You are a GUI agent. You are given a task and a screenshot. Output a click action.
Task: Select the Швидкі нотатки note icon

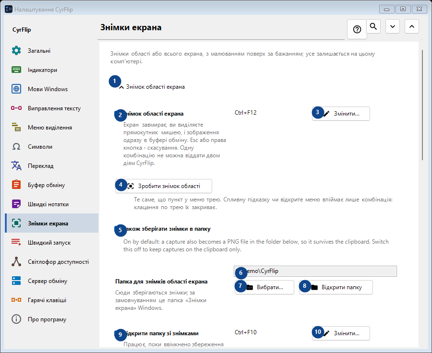pyautogui.click(x=16, y=204)
